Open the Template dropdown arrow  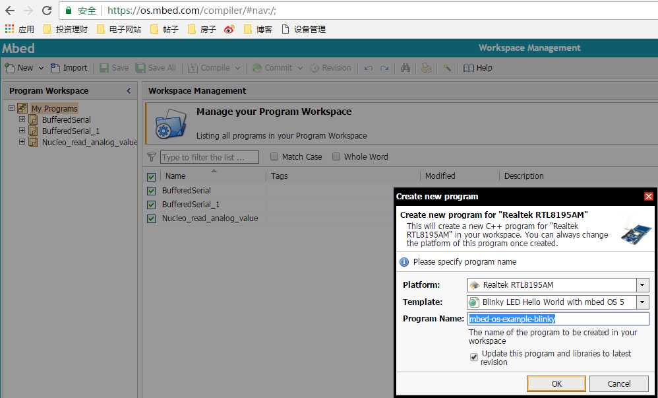click(642, 302)
